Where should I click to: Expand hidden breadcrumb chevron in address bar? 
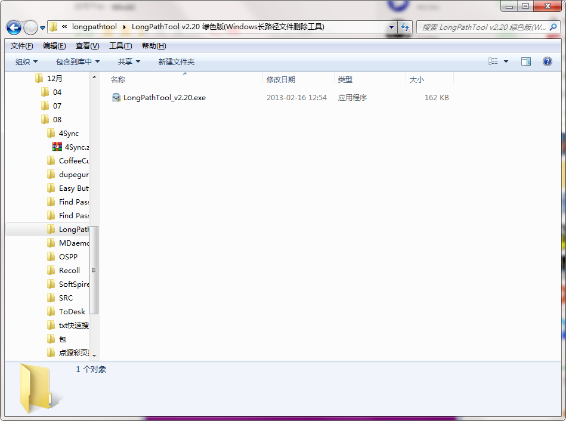(x=64, y=27)
